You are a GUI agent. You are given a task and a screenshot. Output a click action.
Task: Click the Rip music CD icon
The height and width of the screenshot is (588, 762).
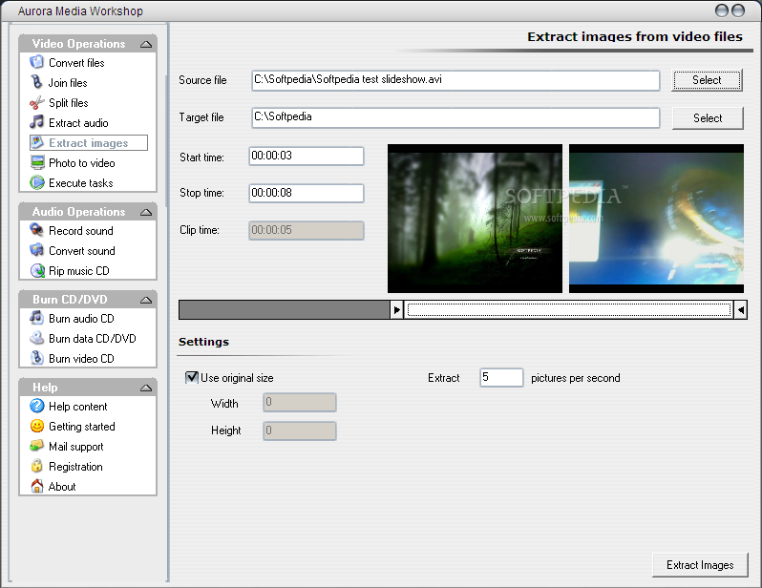pos(37,271)
